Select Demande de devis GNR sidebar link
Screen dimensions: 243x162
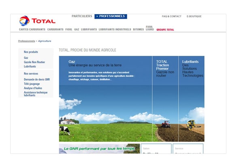tap(37, 79)
